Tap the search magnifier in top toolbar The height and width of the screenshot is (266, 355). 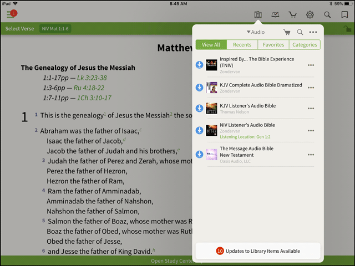327,15
